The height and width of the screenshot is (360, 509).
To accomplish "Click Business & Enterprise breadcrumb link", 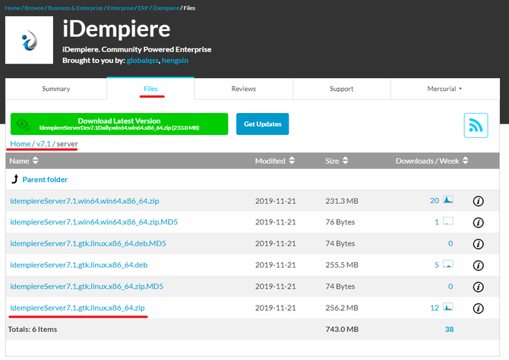I will pyautogui.click(x=75, y=8).
